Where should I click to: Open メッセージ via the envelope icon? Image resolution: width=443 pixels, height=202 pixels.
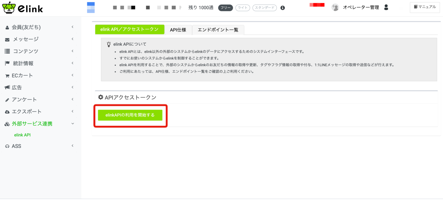pos(7,39)
